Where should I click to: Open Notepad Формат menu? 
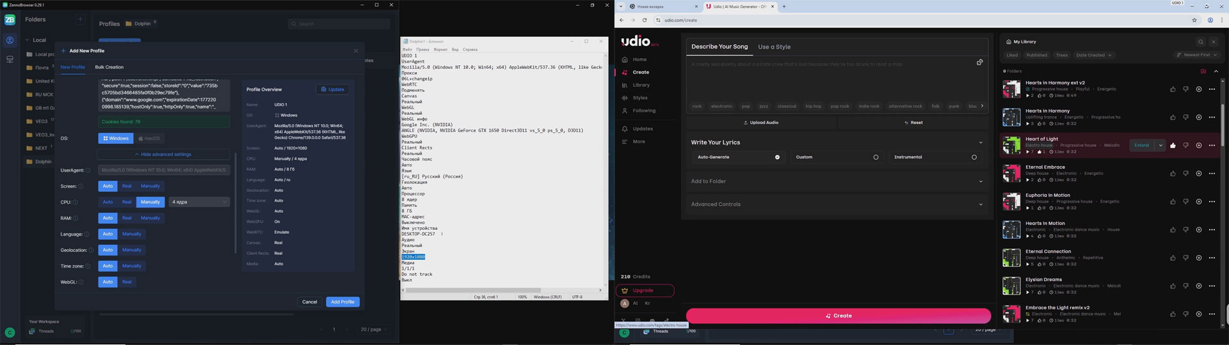pos(440,49)
